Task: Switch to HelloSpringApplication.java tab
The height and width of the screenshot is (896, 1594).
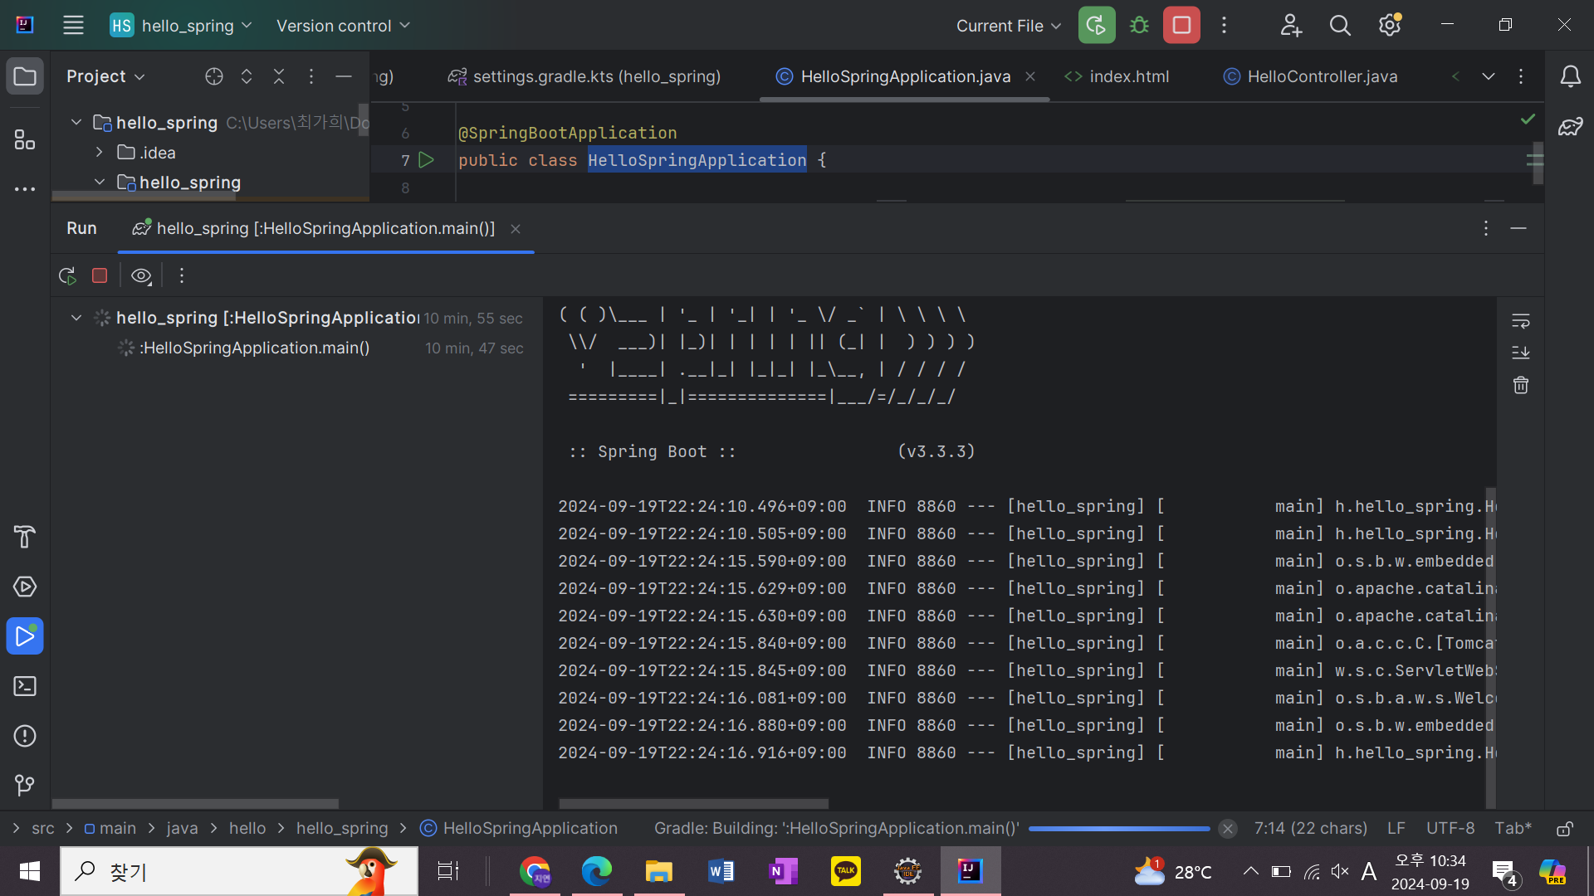Action: 905,76
